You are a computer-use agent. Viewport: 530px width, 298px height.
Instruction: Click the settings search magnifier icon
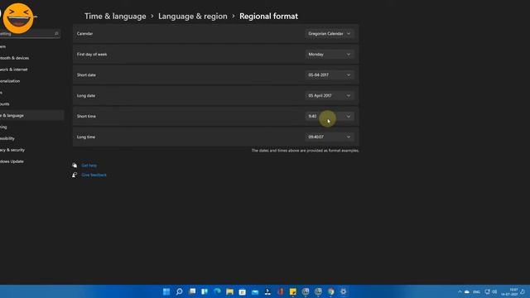56,33
